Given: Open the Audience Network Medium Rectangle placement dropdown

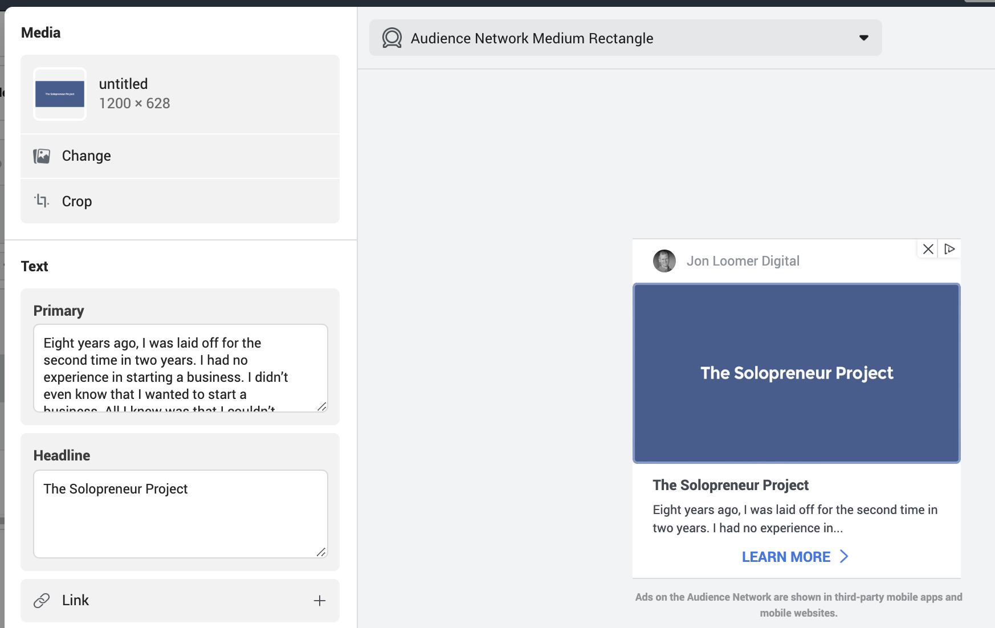Looking at the screenshot, I should click(625, 38).
